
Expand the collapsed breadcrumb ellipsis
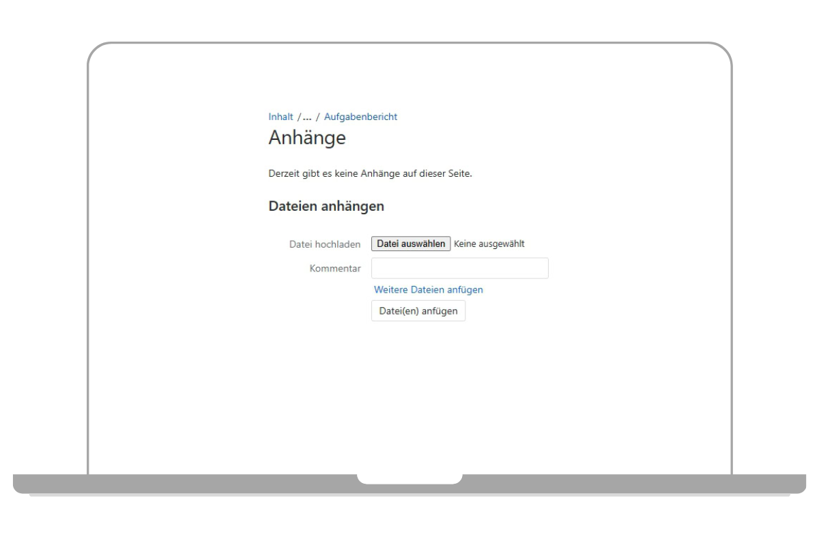306,117
